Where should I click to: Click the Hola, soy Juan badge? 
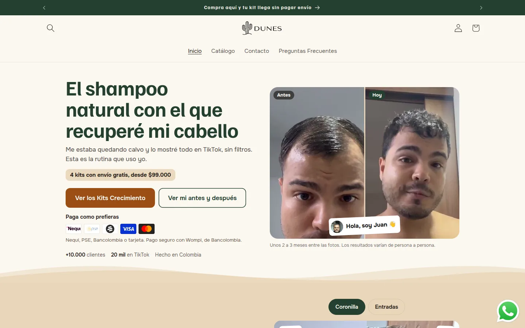(x=365, y=226)
